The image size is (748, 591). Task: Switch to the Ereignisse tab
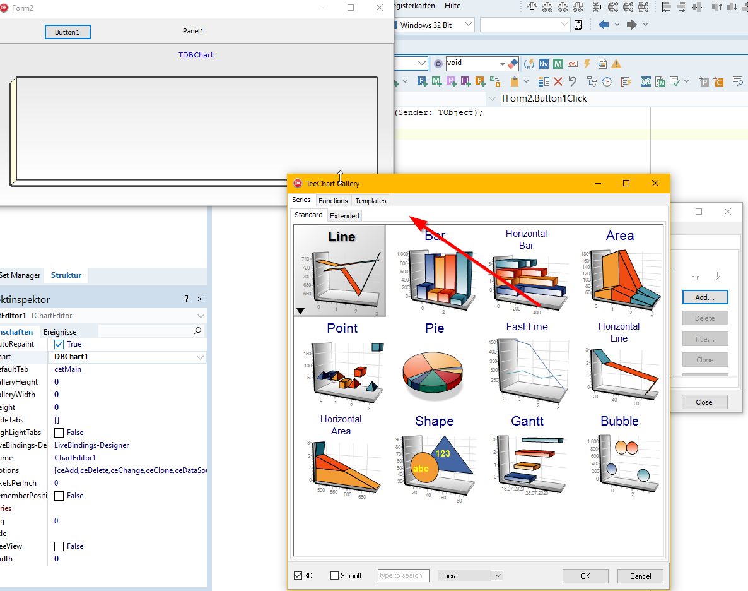(x=60, y=331)
